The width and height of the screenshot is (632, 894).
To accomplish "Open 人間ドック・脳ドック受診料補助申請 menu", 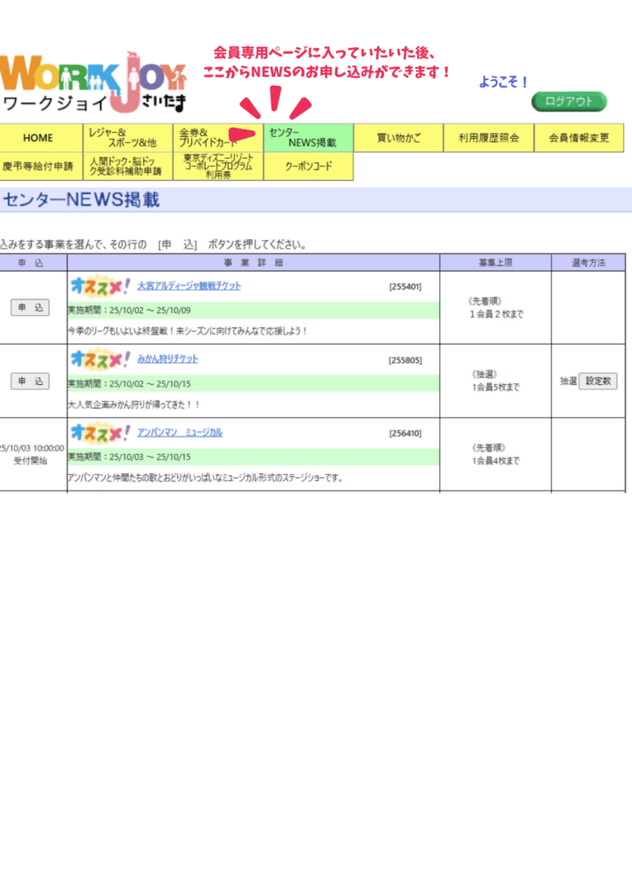I will pos(127,166).
